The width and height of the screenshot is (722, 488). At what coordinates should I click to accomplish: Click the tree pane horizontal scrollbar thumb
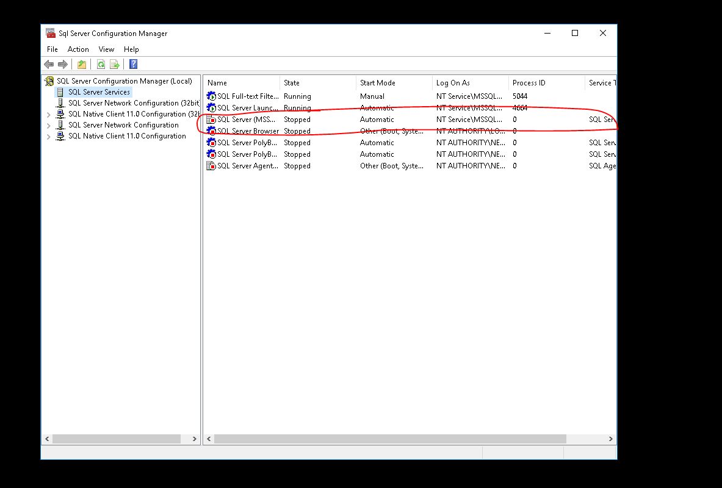[117, 439]
